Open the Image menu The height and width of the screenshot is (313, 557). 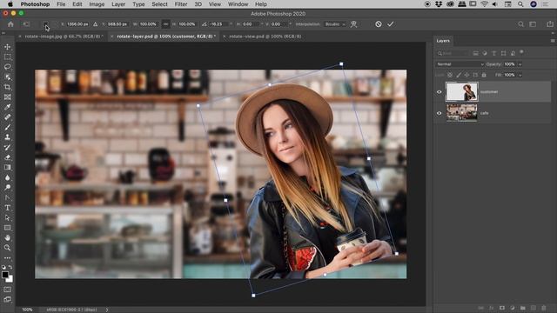[97, 4]
